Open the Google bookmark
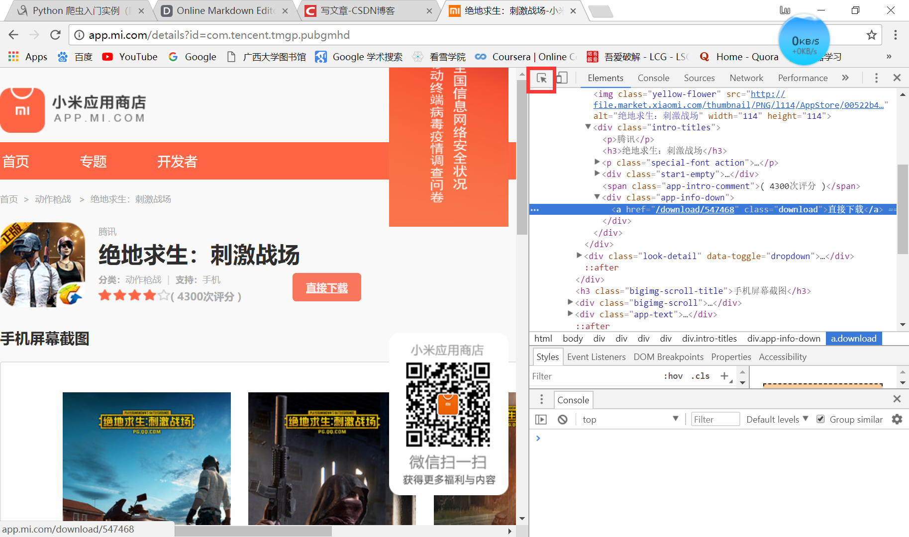The width and height of the screenshot is (909, 537). [x=193, y=57]
